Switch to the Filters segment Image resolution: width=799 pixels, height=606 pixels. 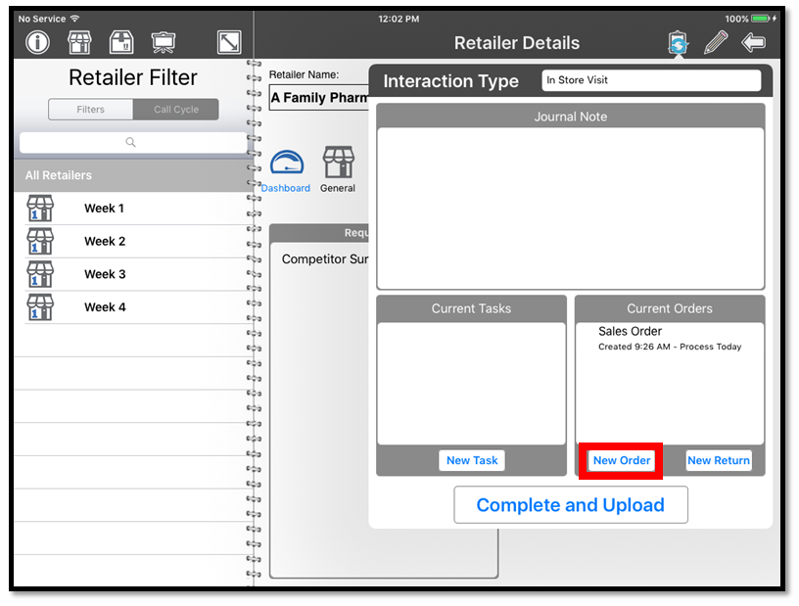point(91,110)
